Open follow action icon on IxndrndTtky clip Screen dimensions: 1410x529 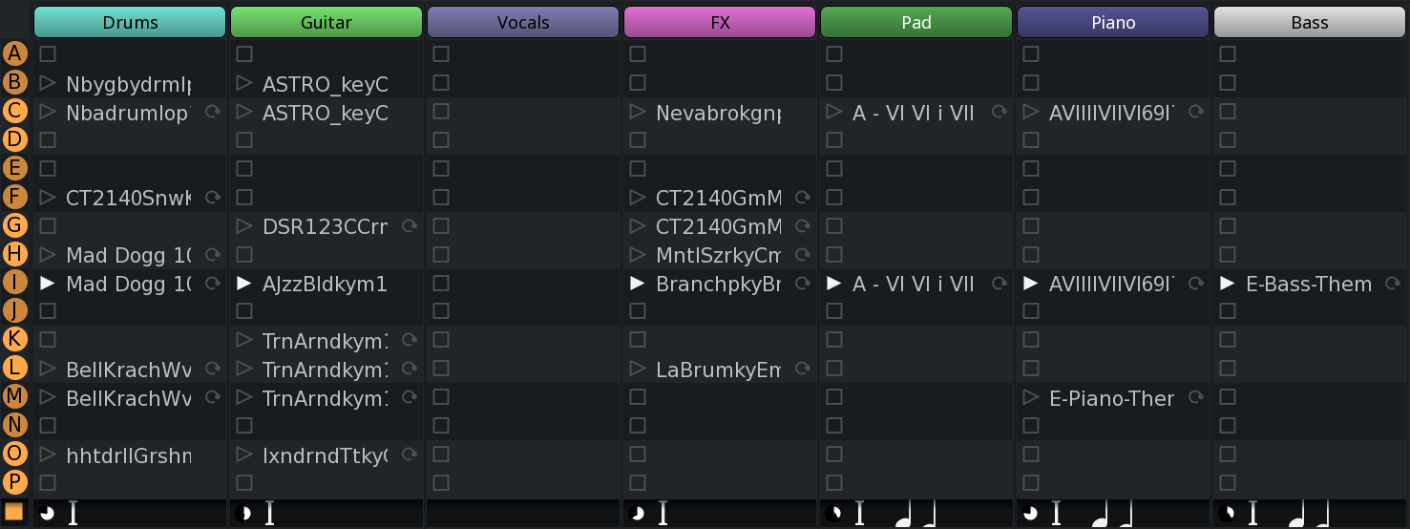(x=410, y=455)
